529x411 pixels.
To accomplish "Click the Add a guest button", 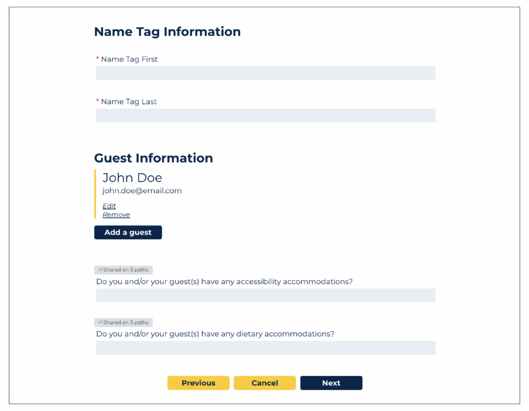I will pos(128,232).
